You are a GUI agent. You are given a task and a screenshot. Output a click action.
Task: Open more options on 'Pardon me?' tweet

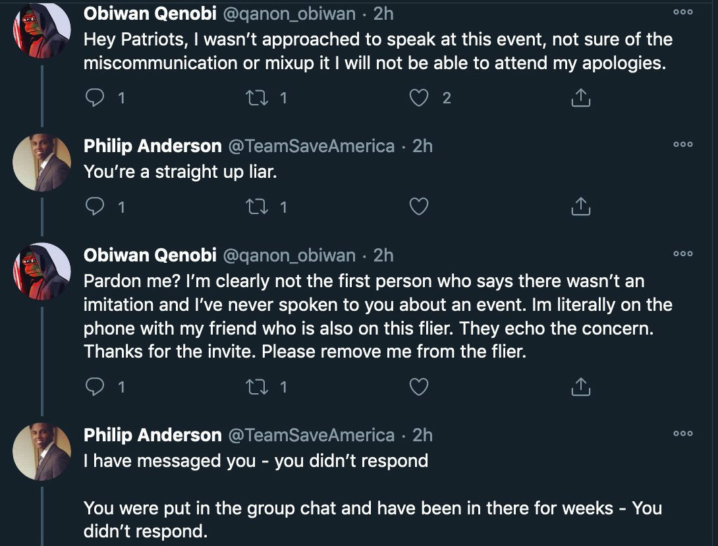click(682, 254)
